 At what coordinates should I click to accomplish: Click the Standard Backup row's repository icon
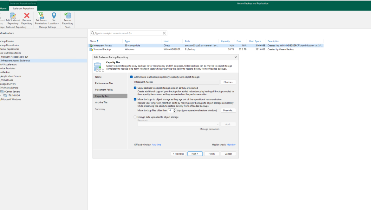[91, 50]
